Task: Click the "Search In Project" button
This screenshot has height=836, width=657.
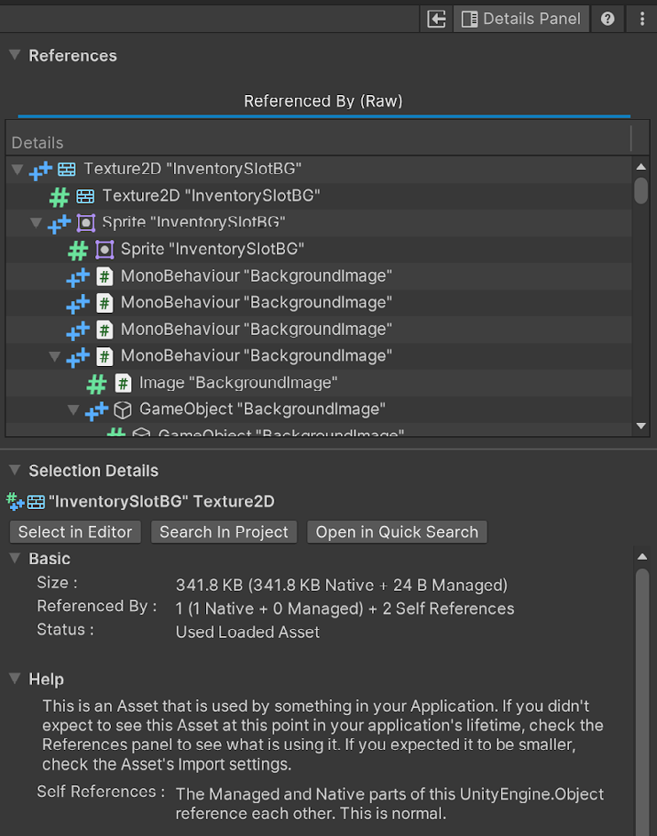Action: (x=224, y=531)
